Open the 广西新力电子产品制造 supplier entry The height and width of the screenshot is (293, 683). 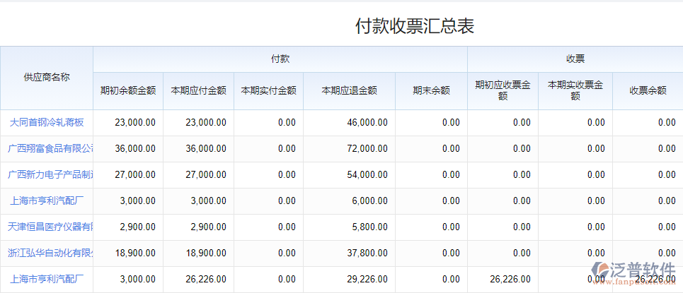pyautogui.click(x=50, y=175)
